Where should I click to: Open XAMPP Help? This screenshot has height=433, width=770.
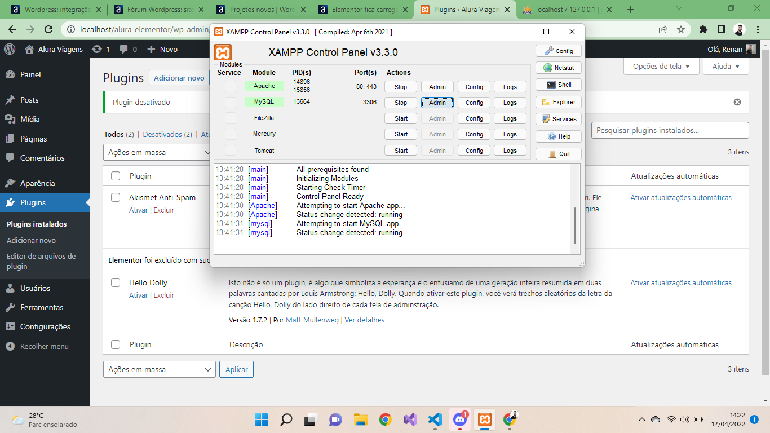pyautogui.click(x=559, y=136)
